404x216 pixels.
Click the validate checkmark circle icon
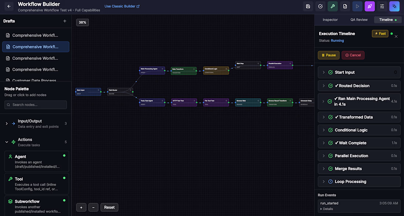[x=320, y=7]
